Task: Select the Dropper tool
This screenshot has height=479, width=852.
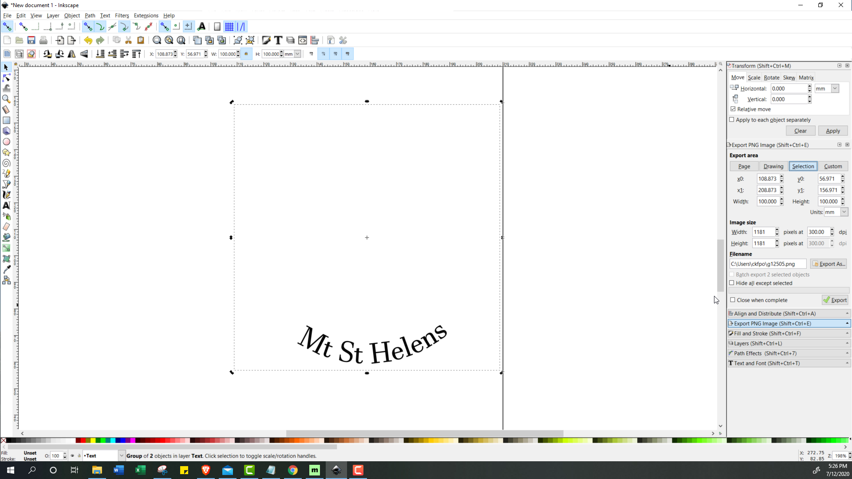Action: 7,269
